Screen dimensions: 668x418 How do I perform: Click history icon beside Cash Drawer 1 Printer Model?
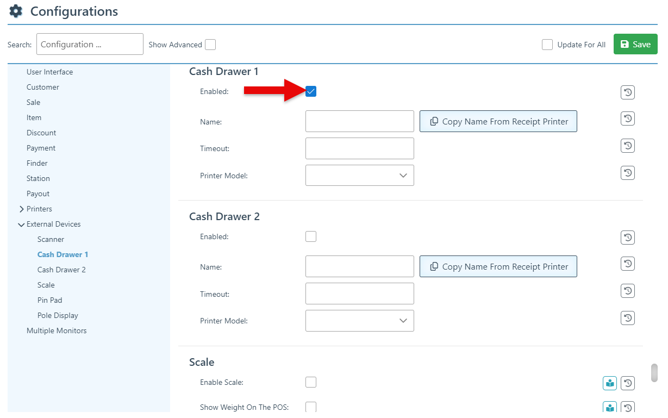tap(628, 173)
